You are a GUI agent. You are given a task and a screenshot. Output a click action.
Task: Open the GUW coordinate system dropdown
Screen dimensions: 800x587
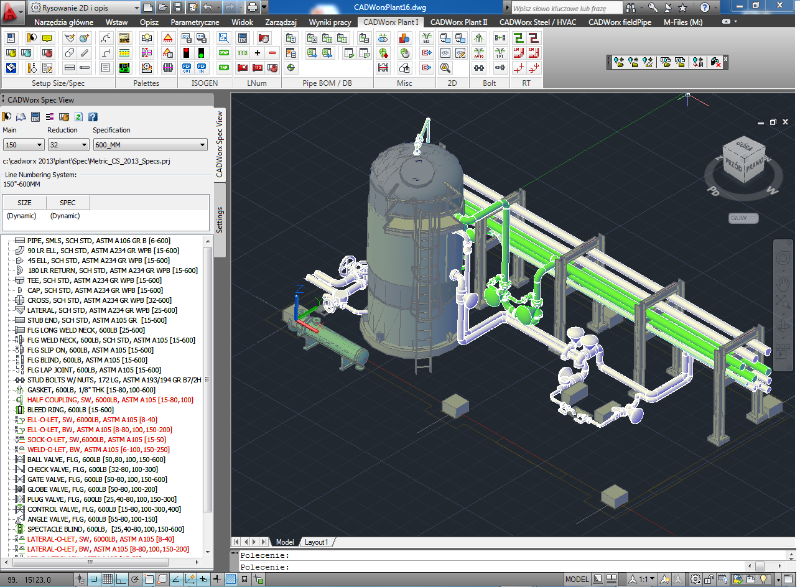point(744,218)
